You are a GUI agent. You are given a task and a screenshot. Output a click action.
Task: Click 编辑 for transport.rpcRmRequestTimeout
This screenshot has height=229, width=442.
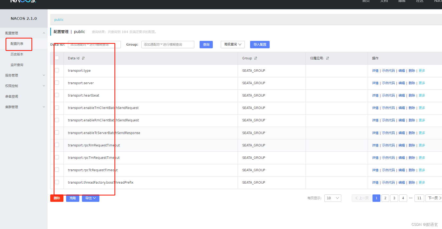tap(402, 145)
